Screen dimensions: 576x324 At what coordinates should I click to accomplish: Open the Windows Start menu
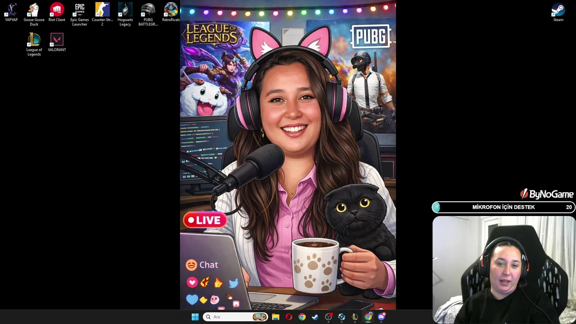(x=195, y=317)
